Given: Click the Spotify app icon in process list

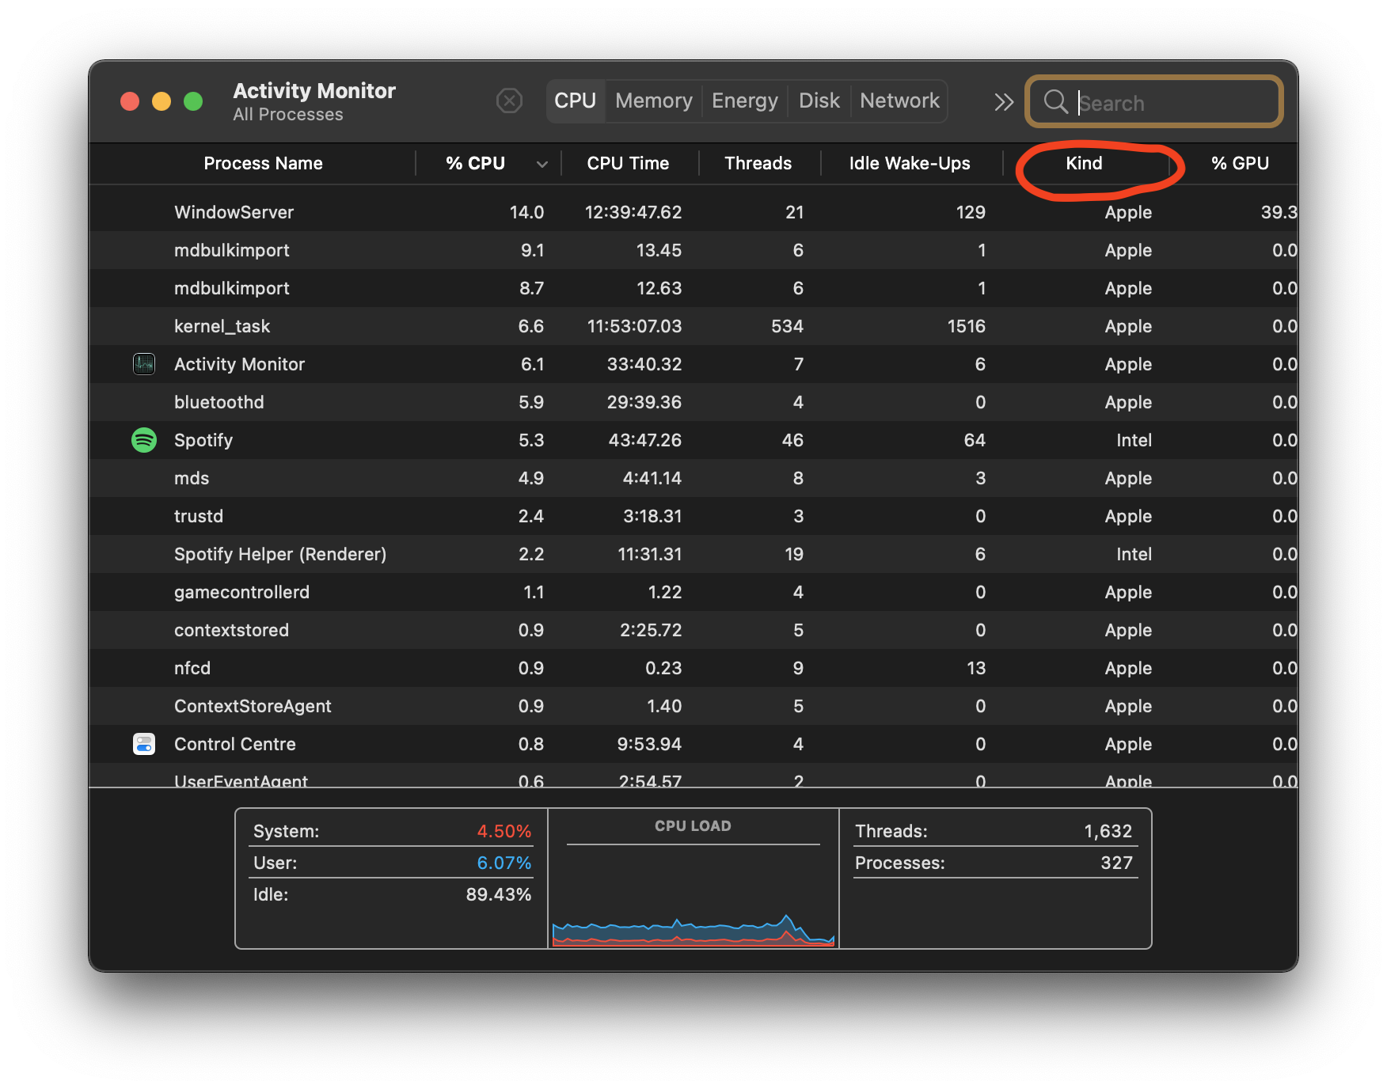Looking at the screenshot, I should pyautogui.click(x=144, y=440).
